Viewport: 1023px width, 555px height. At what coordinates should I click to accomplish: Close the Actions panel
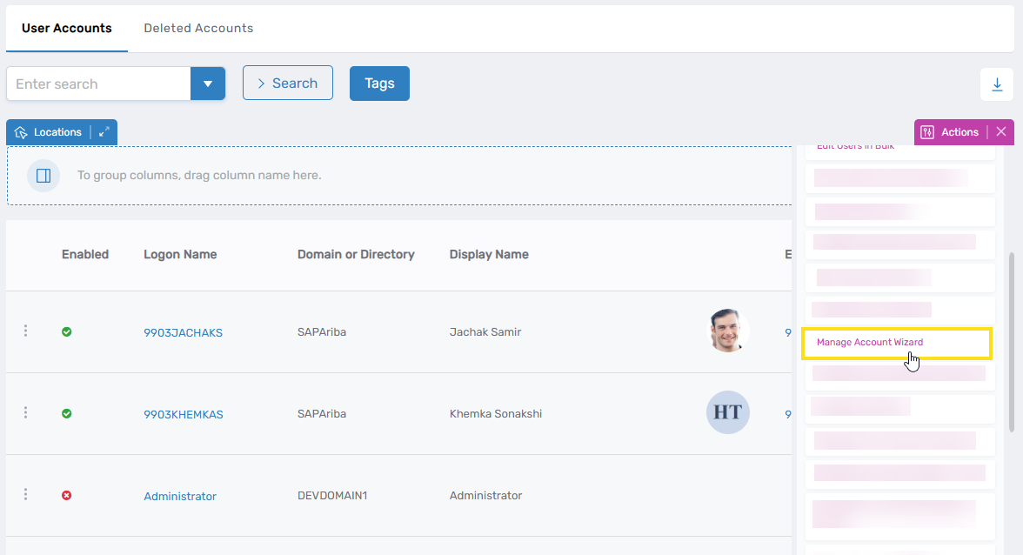pos(1001,131)
